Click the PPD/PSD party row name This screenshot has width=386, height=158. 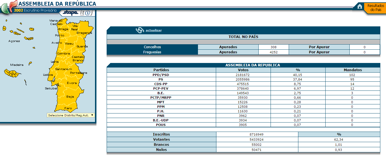(161, 75)
